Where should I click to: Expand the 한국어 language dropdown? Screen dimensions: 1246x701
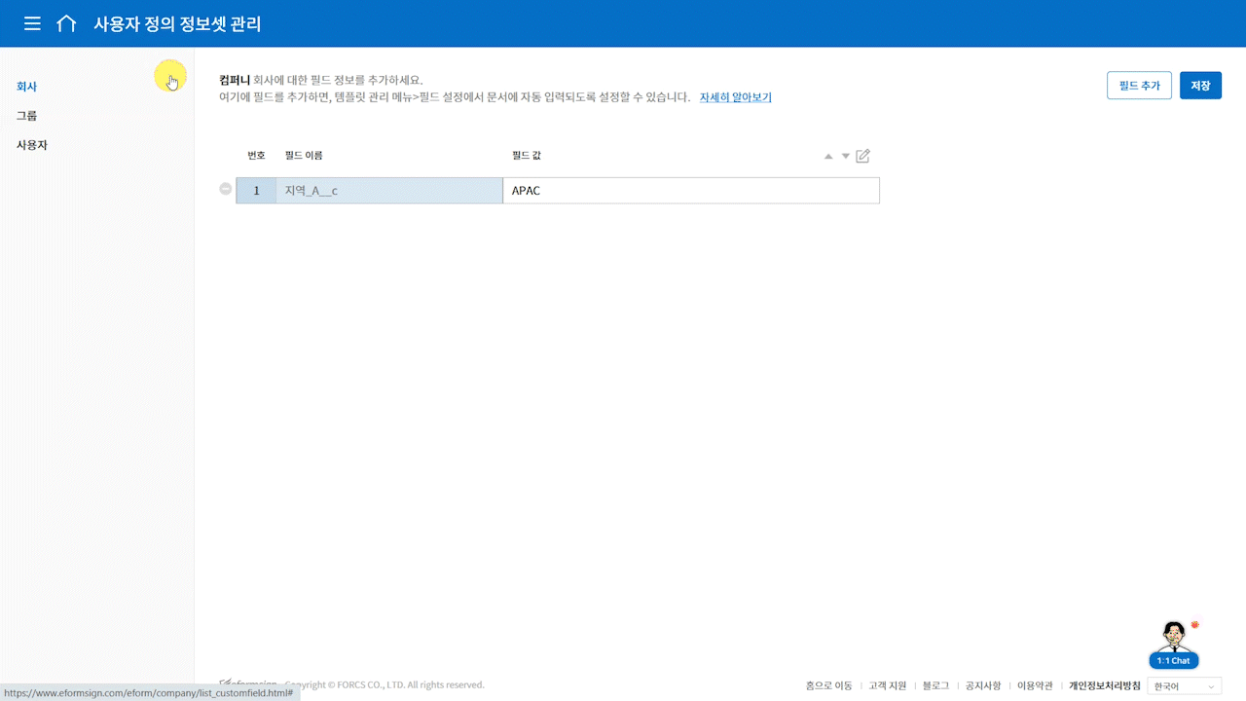pyautogui.click(x=1184, y=686)
